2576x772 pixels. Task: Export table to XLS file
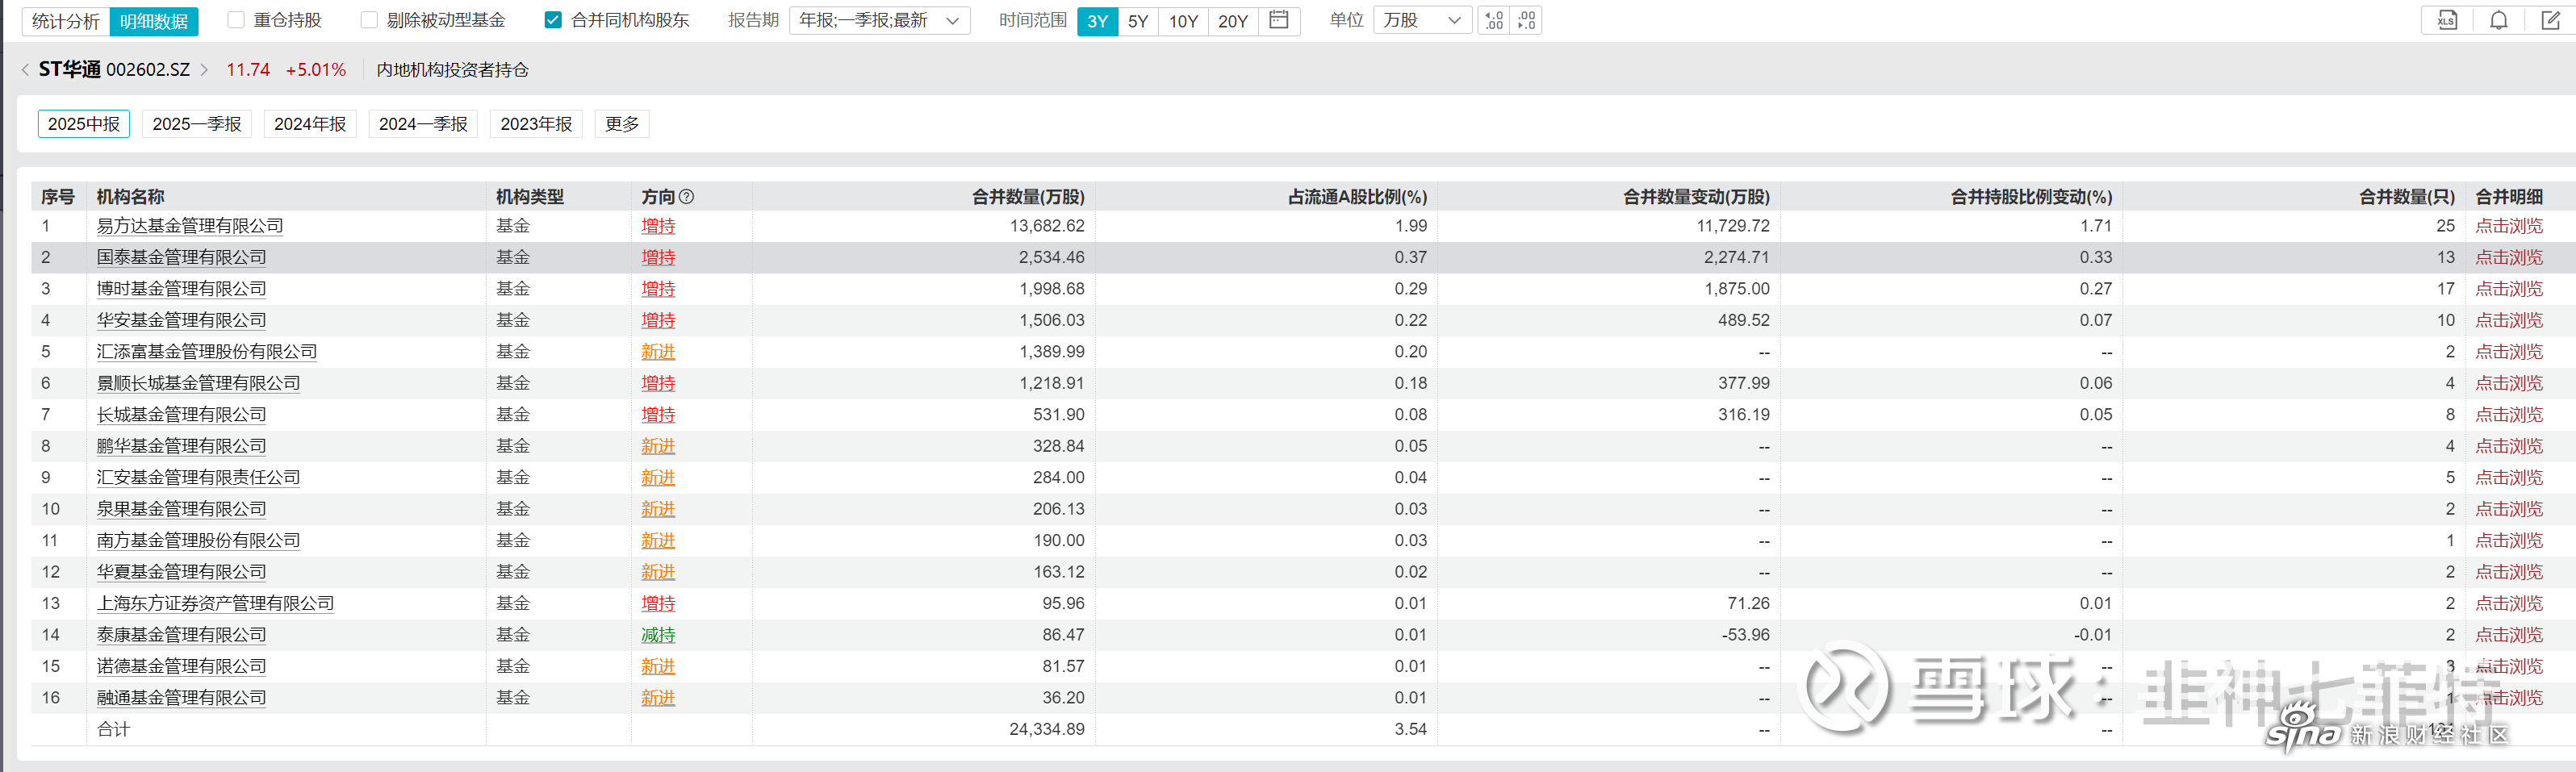click(2447, 20)
